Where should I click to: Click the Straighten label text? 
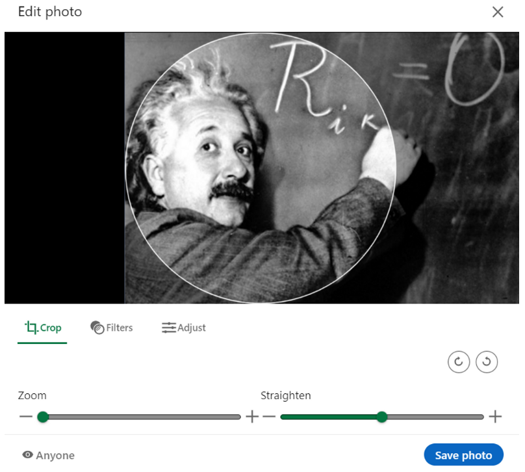[x=286, y=395]
